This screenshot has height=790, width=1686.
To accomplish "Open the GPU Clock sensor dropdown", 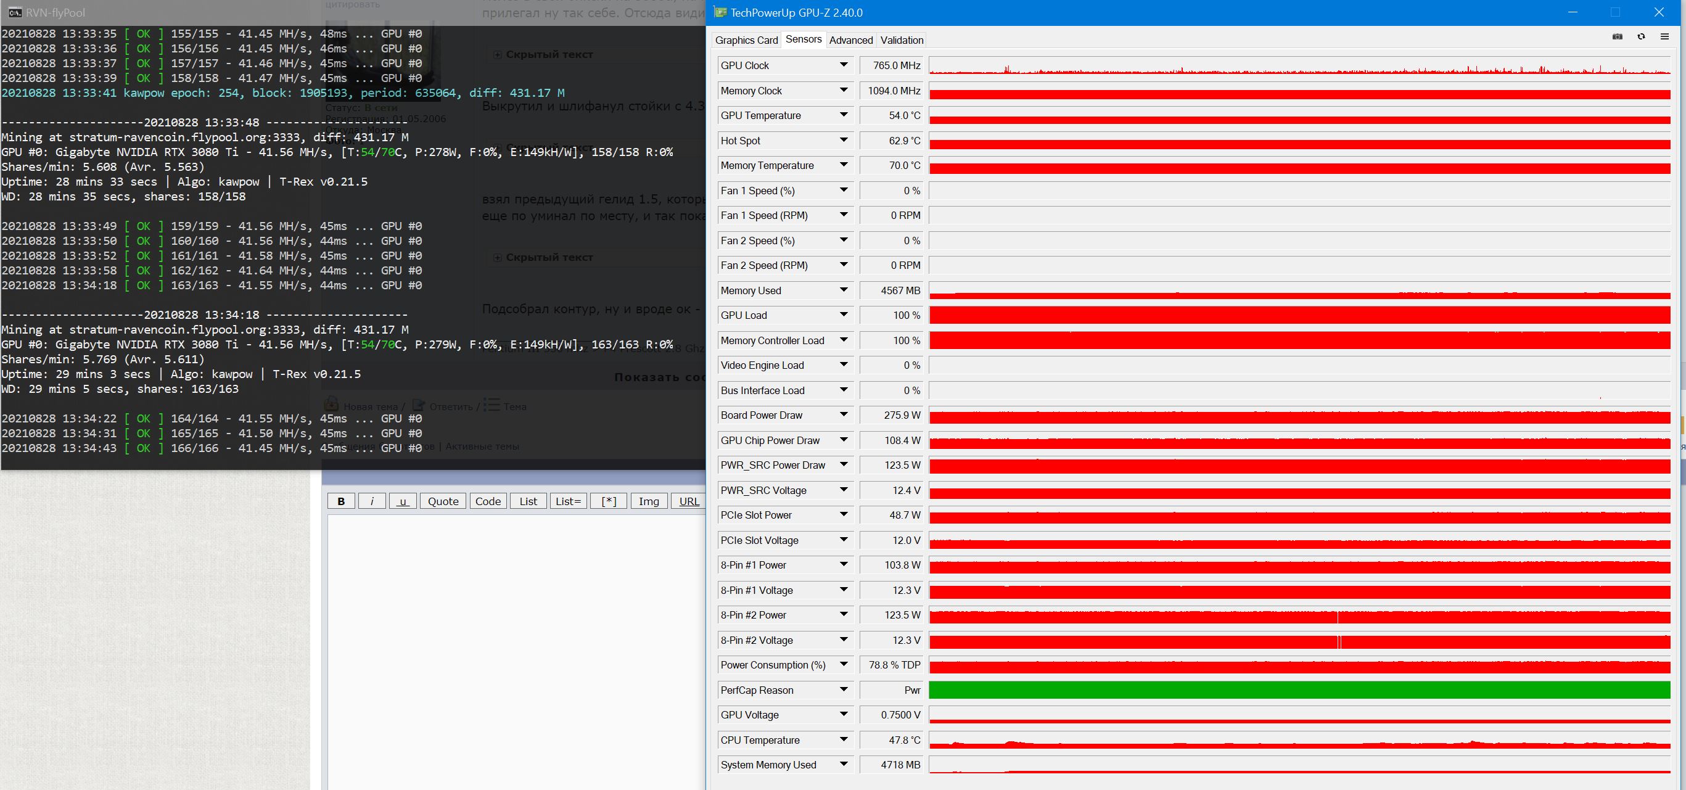I will [844, 65].
